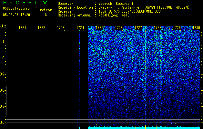Click the 0.7 kHz frequency axis label
The image size is (203, 129).
tap(2, 106)
